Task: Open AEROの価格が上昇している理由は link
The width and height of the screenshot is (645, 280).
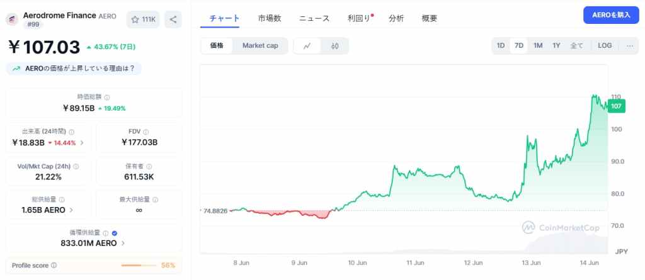Action: tap(74, 69)
